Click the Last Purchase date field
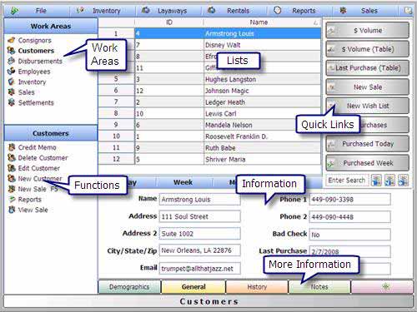The height and width of the screenshot is (312, 417). tap(349, 251)
